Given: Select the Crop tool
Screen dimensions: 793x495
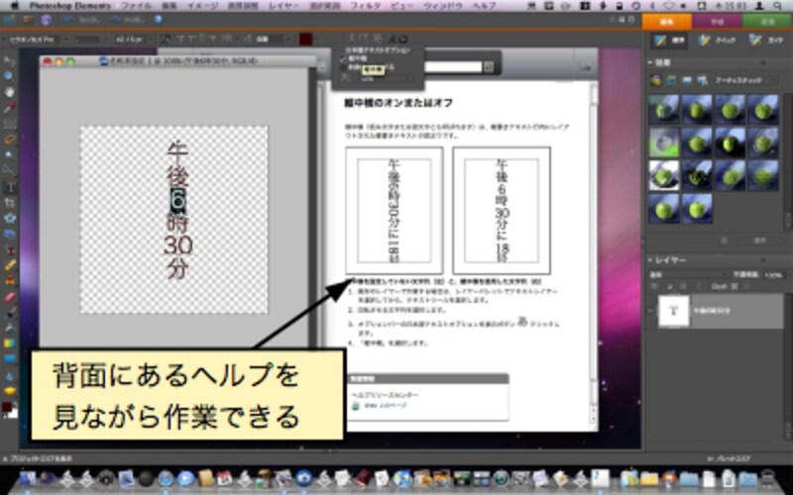Looking at the screenshot, I should pos(10,203).
